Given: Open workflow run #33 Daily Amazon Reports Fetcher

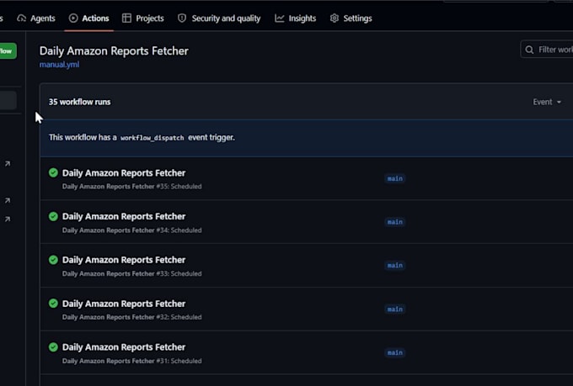Looking at the screenshot, I should (x=124, y=260).
